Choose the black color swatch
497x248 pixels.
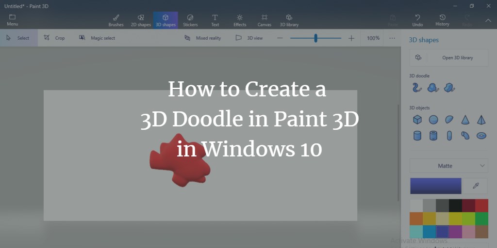click(455, 205)
